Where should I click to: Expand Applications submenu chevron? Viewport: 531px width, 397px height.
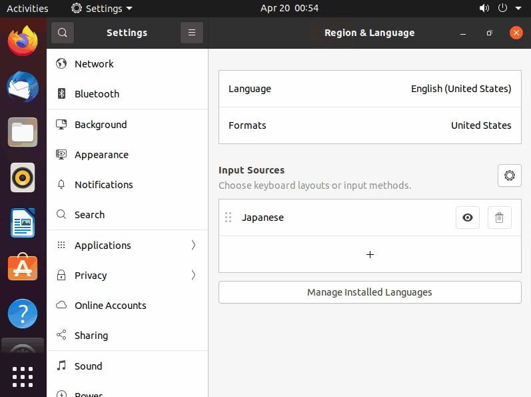[193, 245]
